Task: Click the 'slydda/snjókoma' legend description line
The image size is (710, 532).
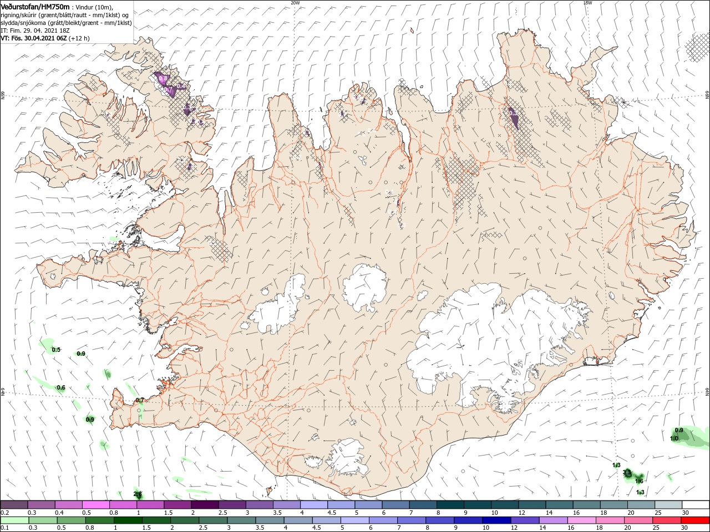Action: (66, 23)
